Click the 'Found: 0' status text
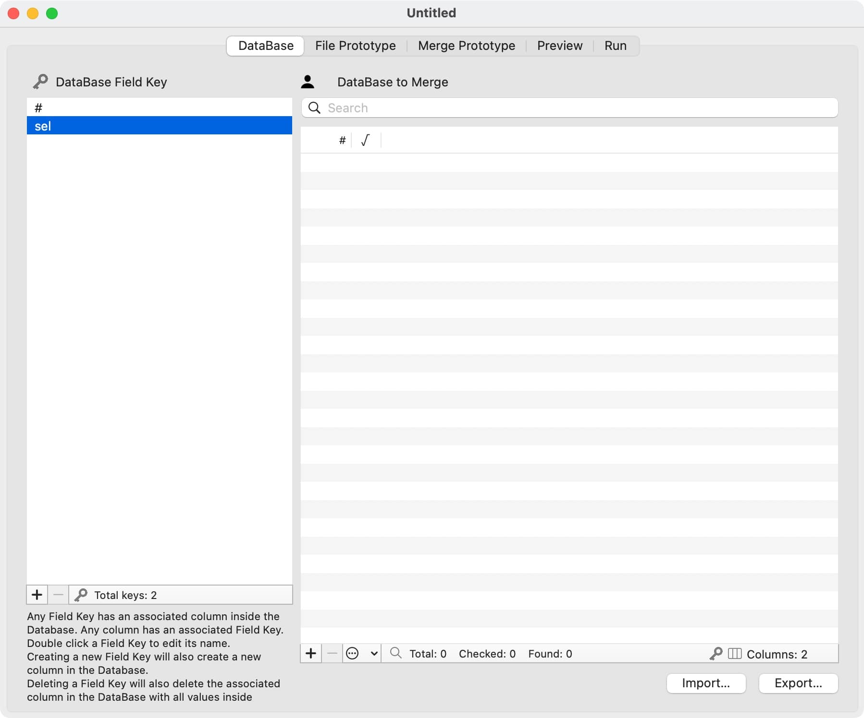864x718 pixels. [550, 654]
